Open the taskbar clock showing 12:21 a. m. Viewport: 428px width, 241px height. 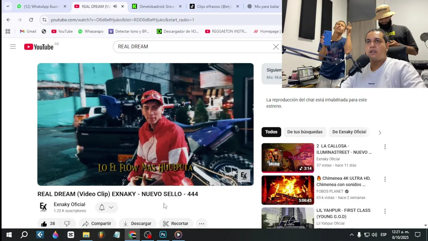(x=400, y=235)
